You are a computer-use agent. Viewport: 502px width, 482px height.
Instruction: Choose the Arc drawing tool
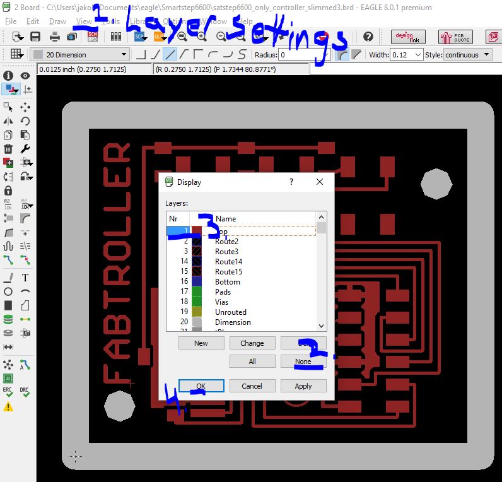(25, 291)
